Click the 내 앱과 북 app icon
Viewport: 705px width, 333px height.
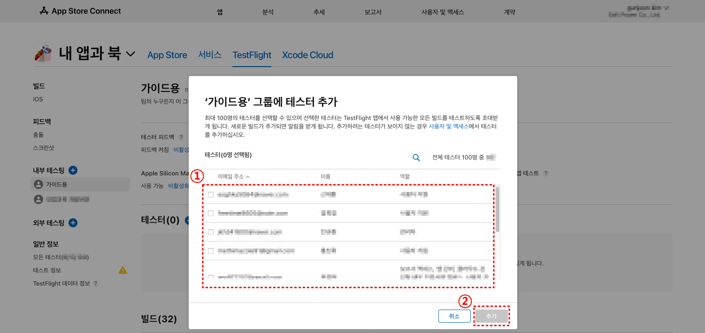43,53
